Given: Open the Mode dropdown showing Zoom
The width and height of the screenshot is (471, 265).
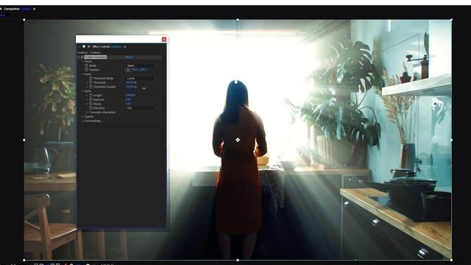Looking at the screenshot, I should click(141, 66).
